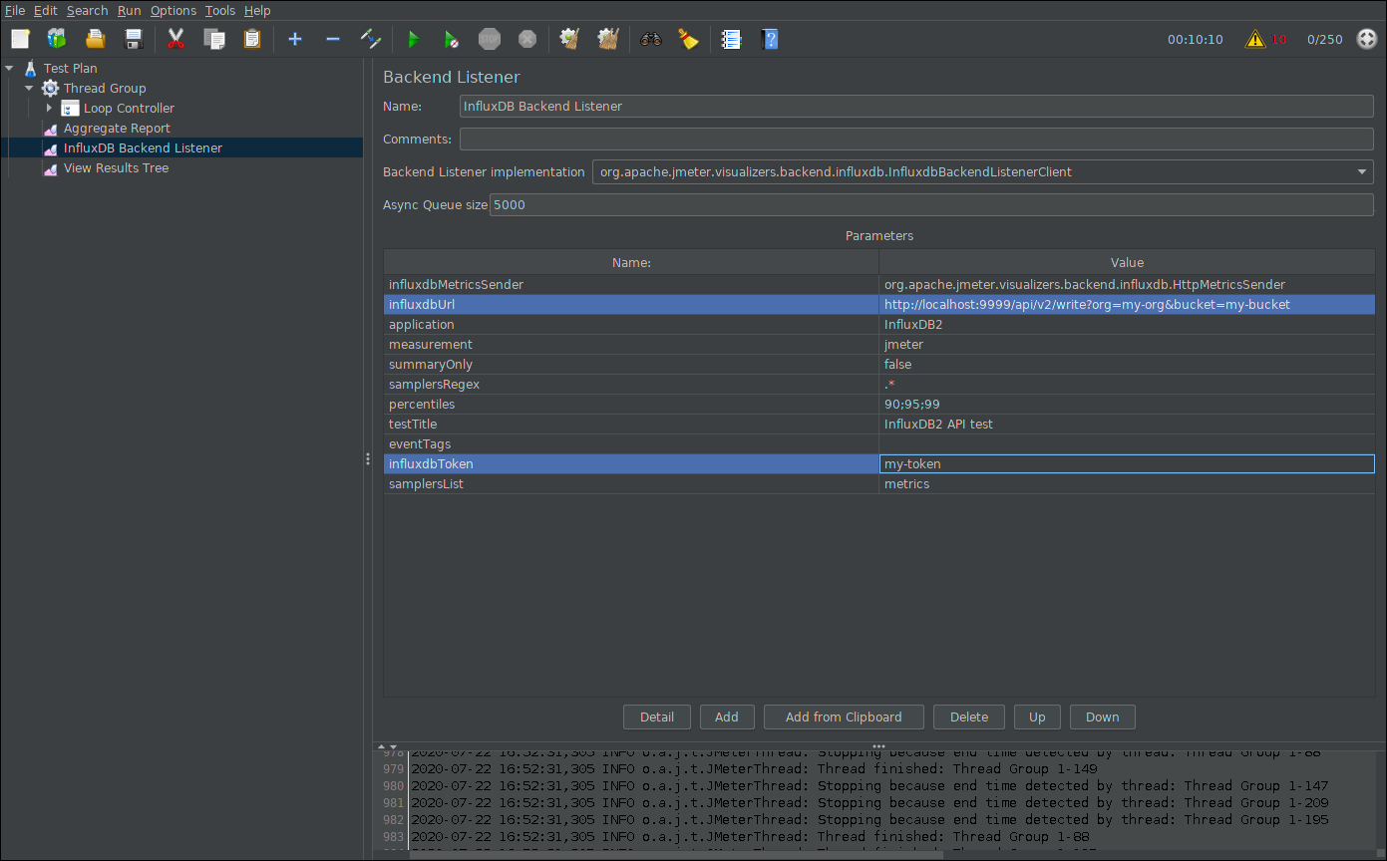Click the Async Queue size field
The height and width of the screenshot is (861, 1387).
click(x=931, y=204)
